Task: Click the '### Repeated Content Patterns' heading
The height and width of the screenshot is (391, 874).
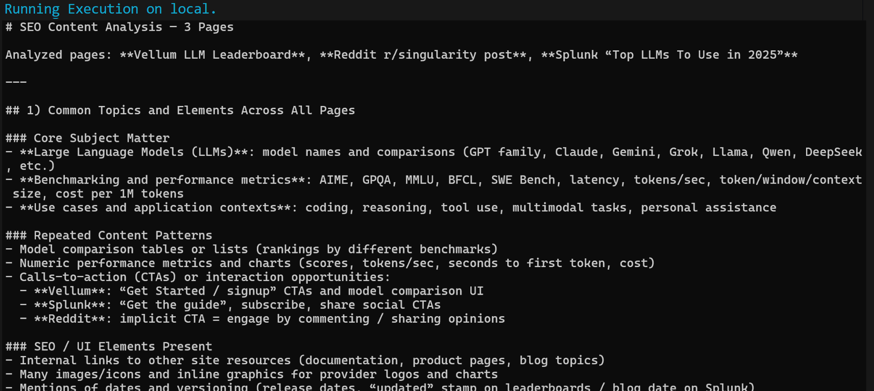Action: (x=109, y=236)
